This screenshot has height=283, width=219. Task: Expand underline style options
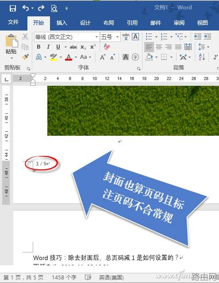65,47
